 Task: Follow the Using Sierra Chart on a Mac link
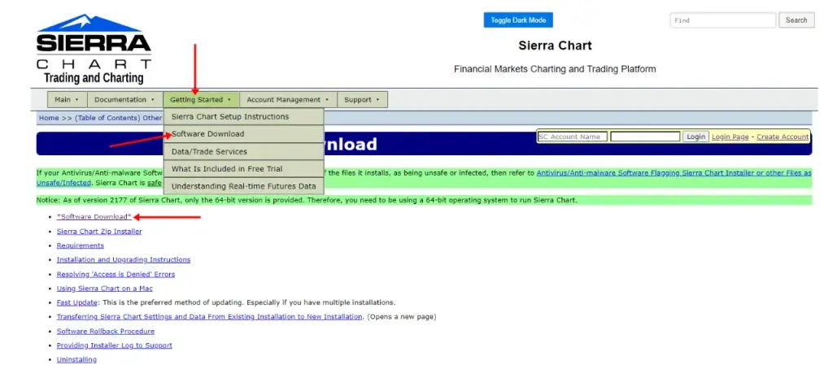tap(105, 289)
